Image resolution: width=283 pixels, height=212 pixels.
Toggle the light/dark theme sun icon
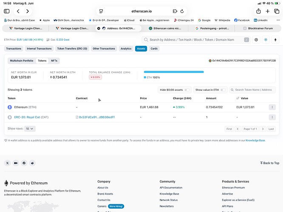click(x=266, y=39)
